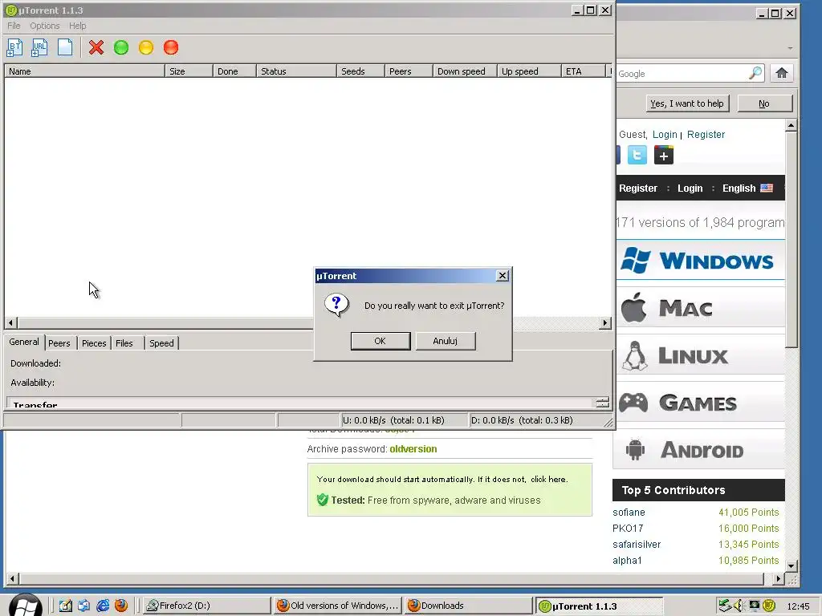Click the red Stop torrent icon
The height and width of the screenshot is (616, 822).
pyautogui.click(x=171, y=47)
